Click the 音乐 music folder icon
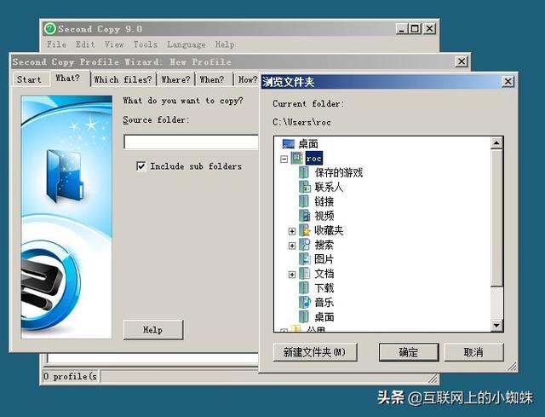 (305, 302)
